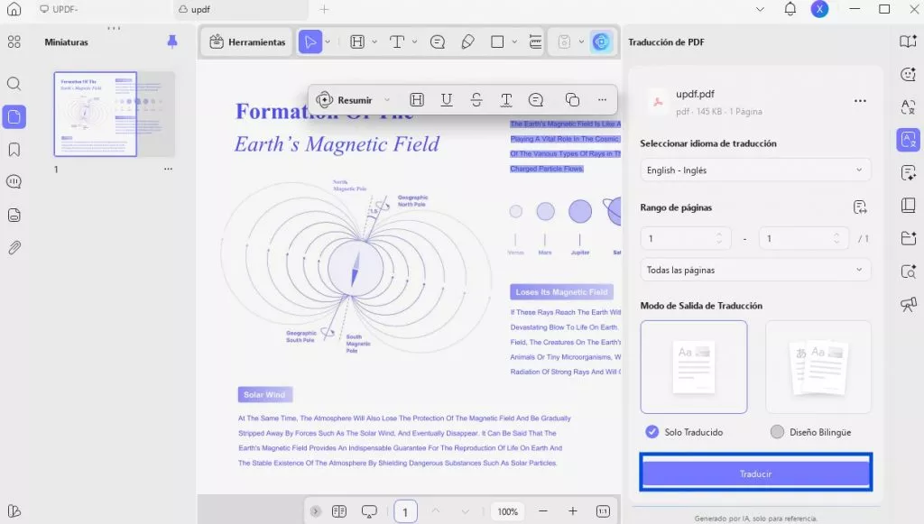Open thumbnail page 1 options menu

[169, 169]
